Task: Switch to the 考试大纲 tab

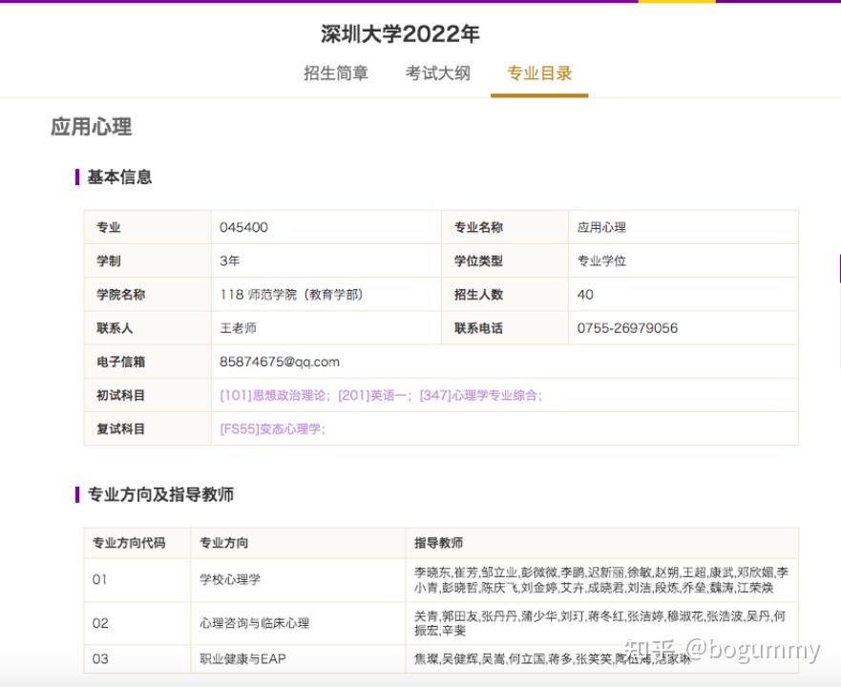Action: [436, 73]
